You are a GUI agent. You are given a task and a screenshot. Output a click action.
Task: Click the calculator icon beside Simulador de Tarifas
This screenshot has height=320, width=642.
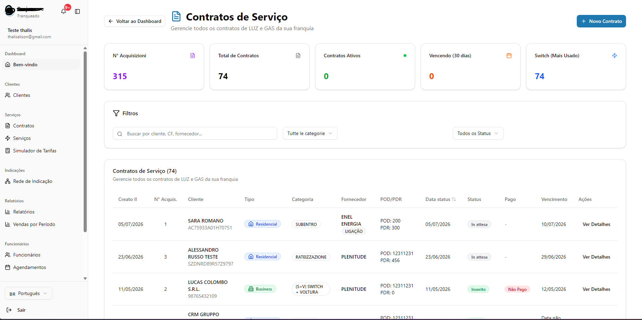[8, 151]
